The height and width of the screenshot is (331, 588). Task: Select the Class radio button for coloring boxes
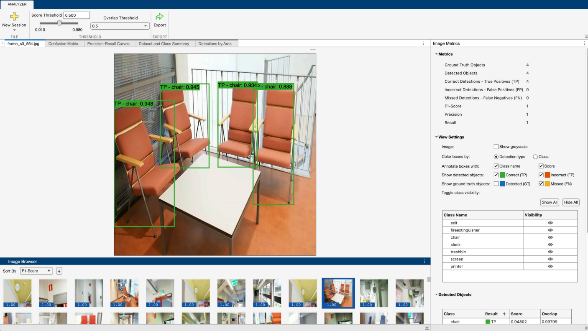[535, 156]
